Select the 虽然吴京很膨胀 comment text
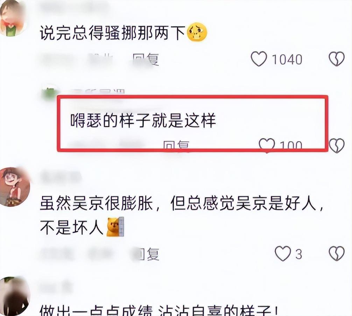Viewport: 352px width, 316px height. point(181,215)
